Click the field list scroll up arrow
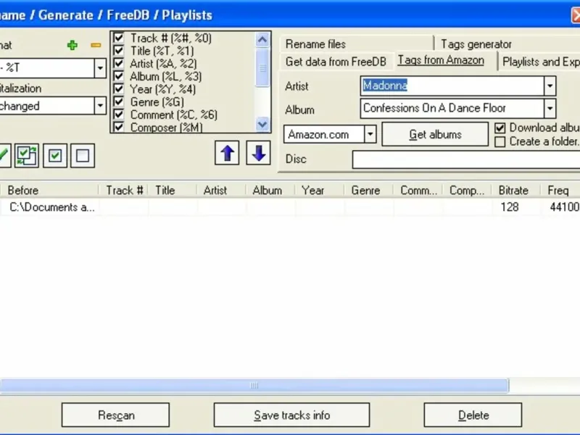The image size is (580, 435). pos(262,39)
